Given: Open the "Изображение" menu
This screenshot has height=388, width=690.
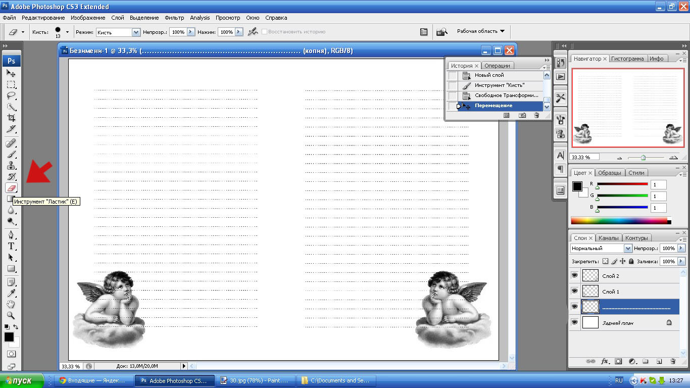Looking at the screenshot, I should pyautogui.click(x=88, y=18).
